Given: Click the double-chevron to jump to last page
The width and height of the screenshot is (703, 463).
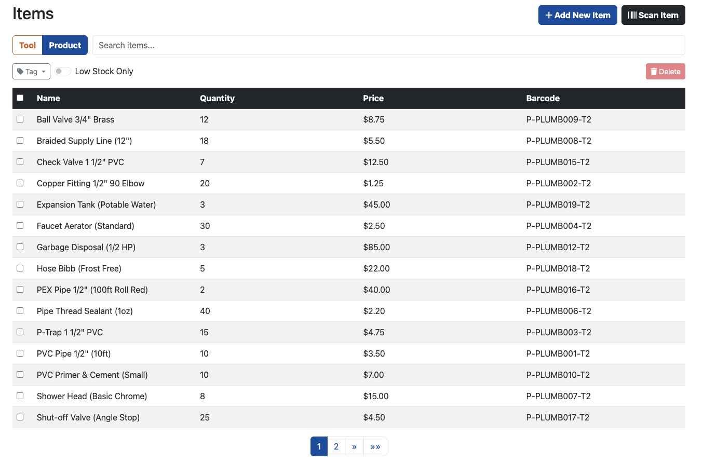Looking at the screenshot, I should click(375, 446).
